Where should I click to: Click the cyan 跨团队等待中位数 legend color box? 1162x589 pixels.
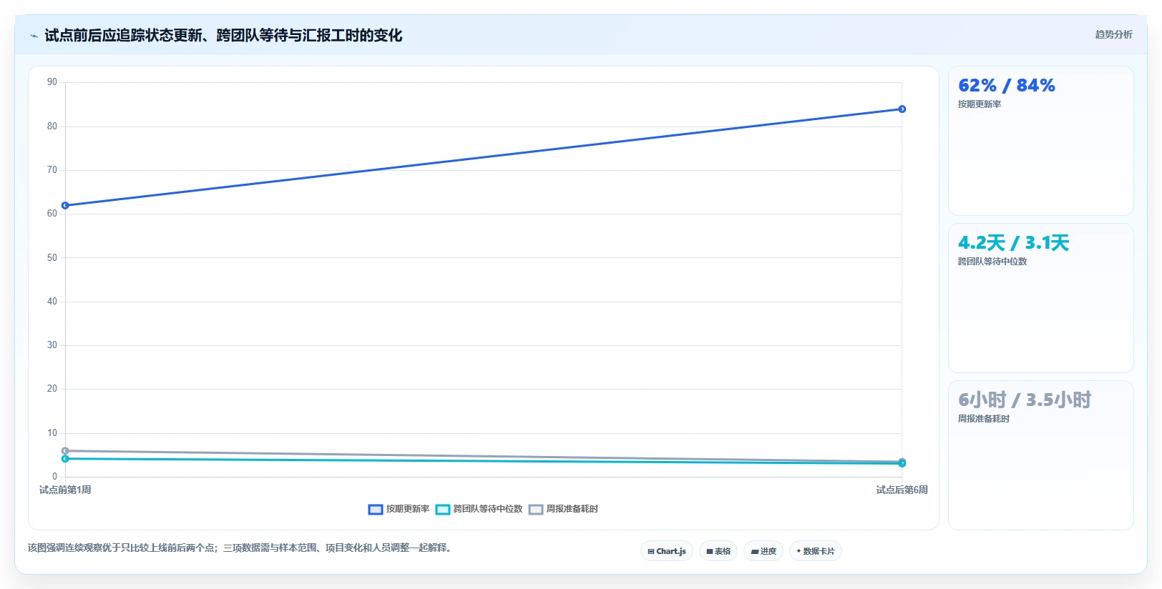[443, 510]
